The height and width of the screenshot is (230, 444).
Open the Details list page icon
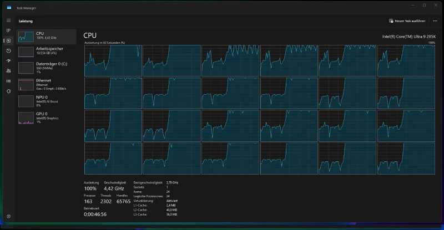tap(9, 81)
